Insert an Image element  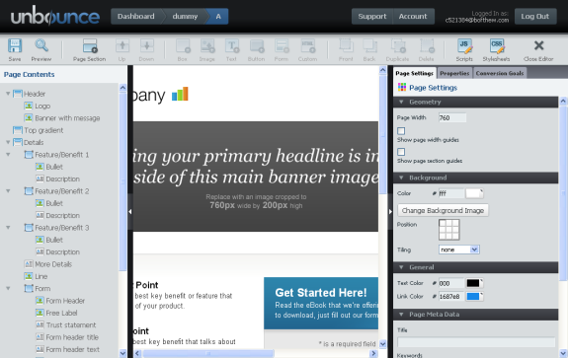point(207,50)
